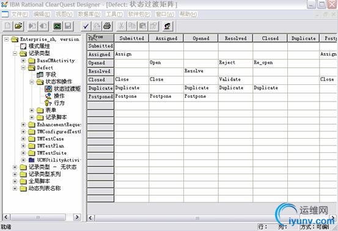
Task: Select the UCMUtilityActivity blue folder
Action: tap(31, 160)
